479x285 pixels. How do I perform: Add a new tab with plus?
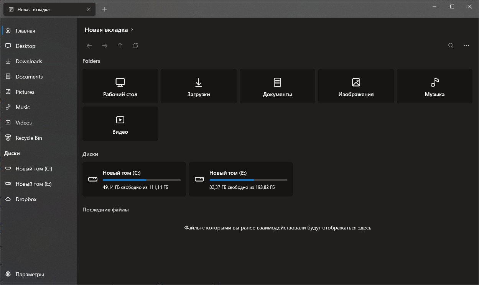coord(105,9)
